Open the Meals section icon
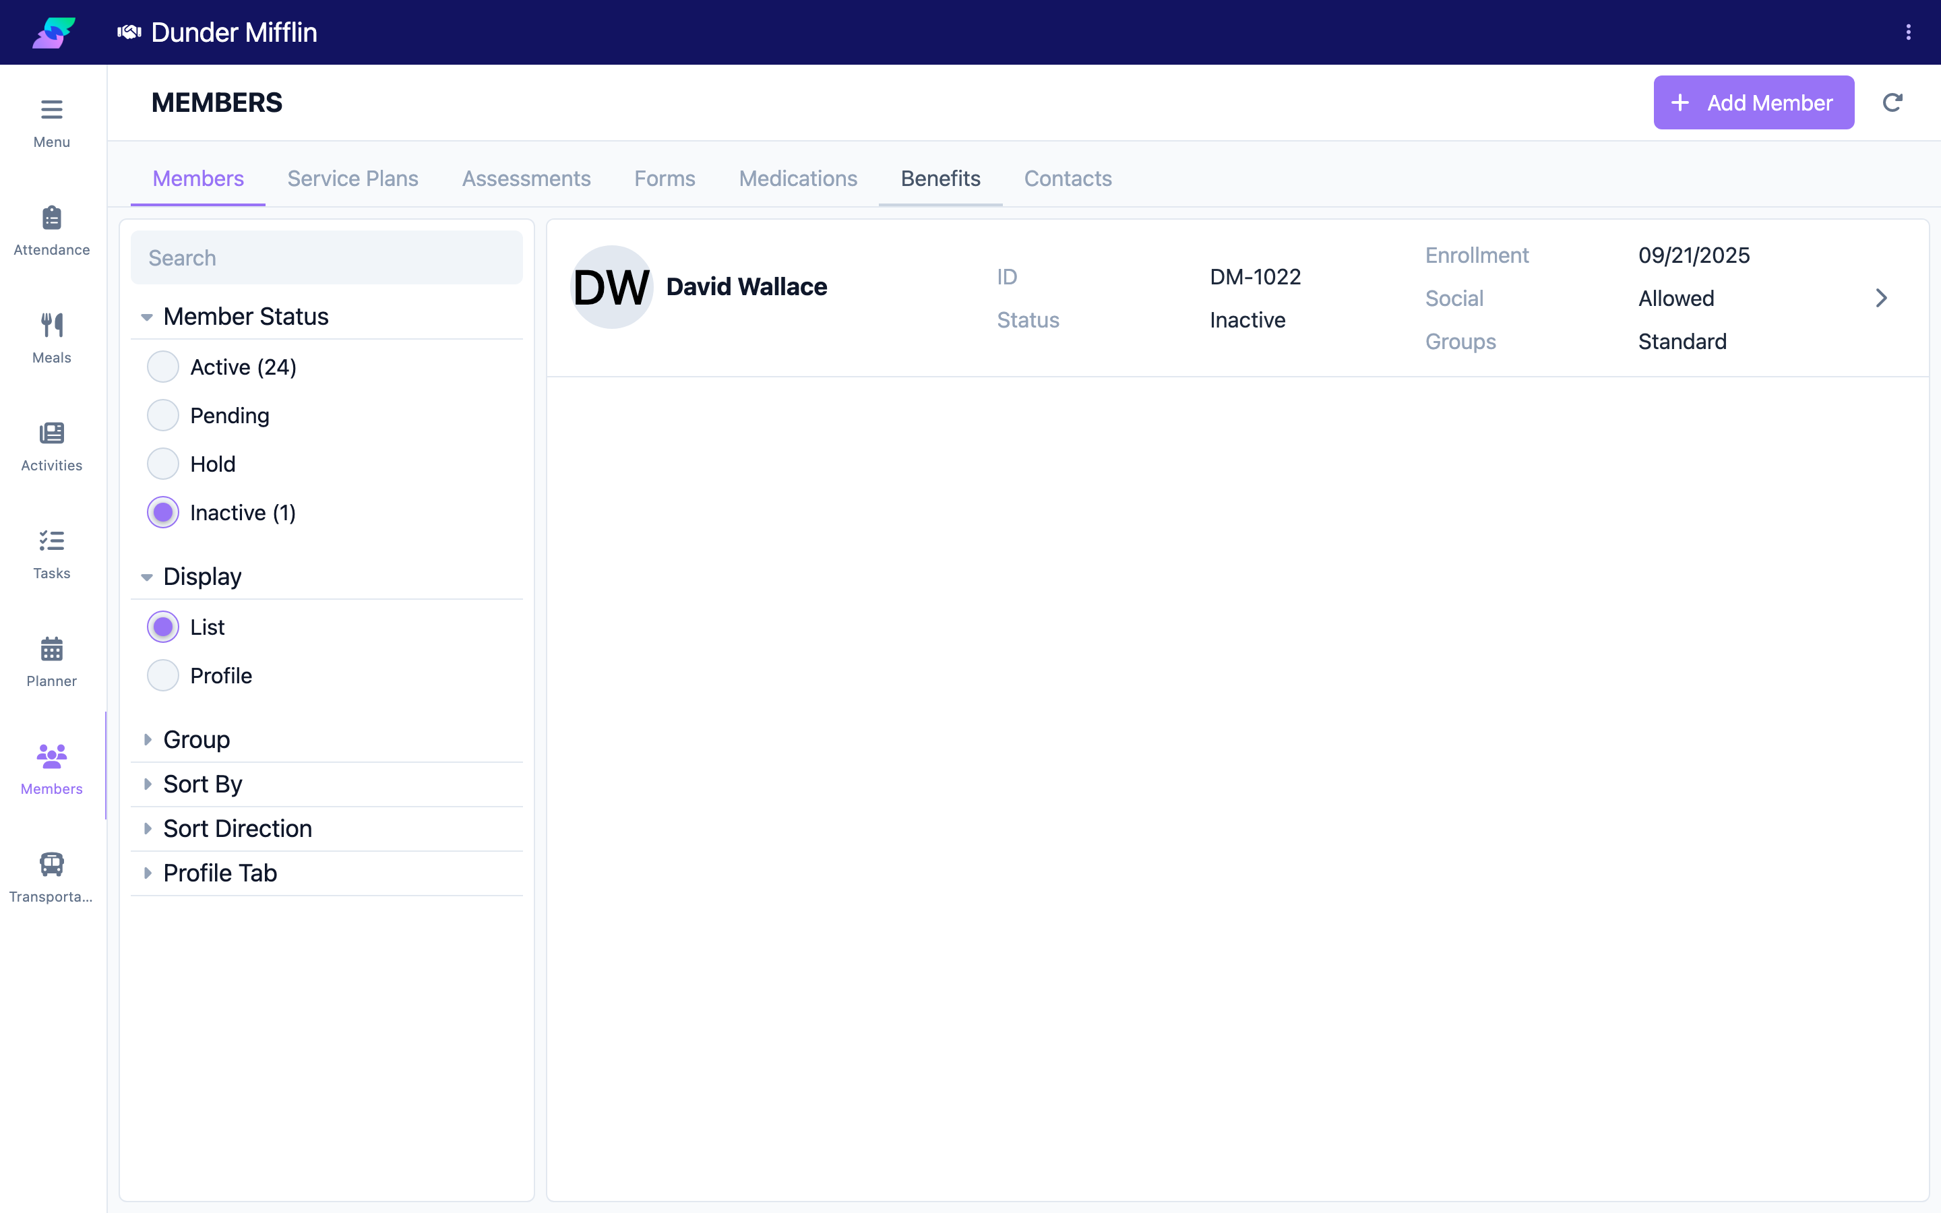The image size is (1941, 1213). (x=51, y=325)
